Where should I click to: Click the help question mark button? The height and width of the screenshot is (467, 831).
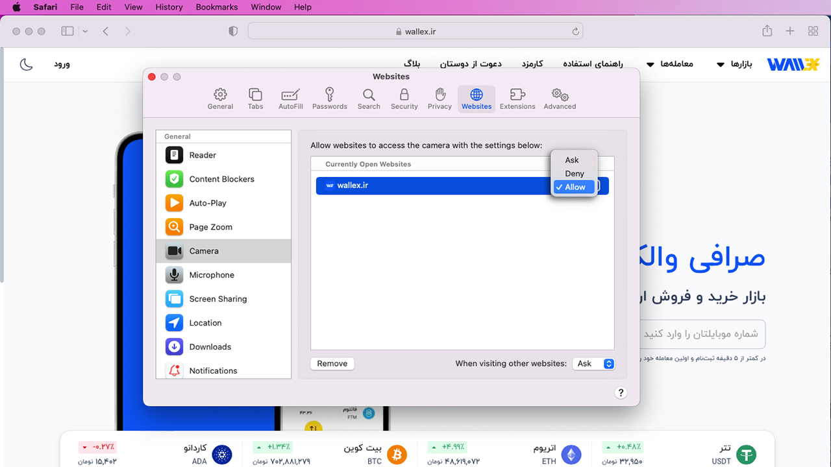pyautogui.click(x=621, y=392)
